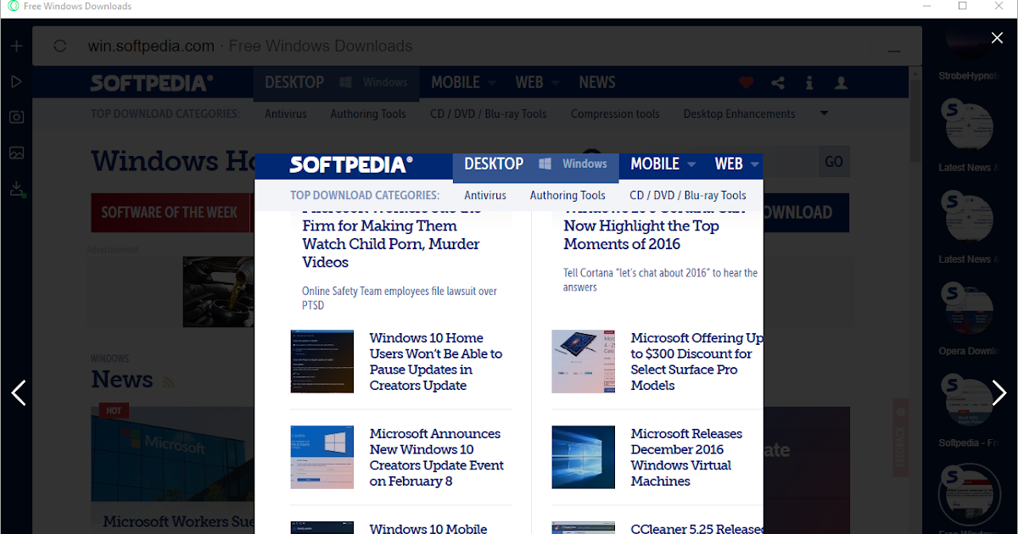Click Authoring Tools in the preview image
Viewport: 1018px width, 534px height.
pos(568,195)
